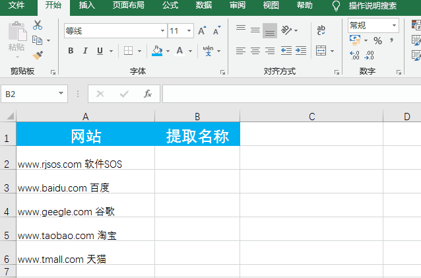Select column C header
Screen dimensions: 421x278
click(x=311, y=116)
